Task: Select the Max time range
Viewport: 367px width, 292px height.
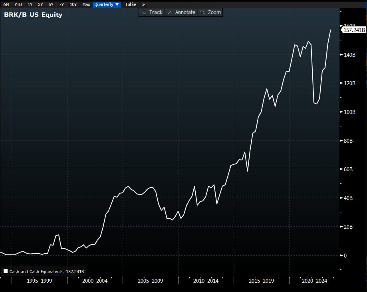Action: (x=86, y=4)
